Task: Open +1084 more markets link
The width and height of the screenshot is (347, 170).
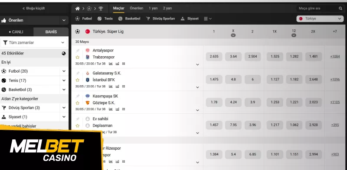Action: coord(335,57)
